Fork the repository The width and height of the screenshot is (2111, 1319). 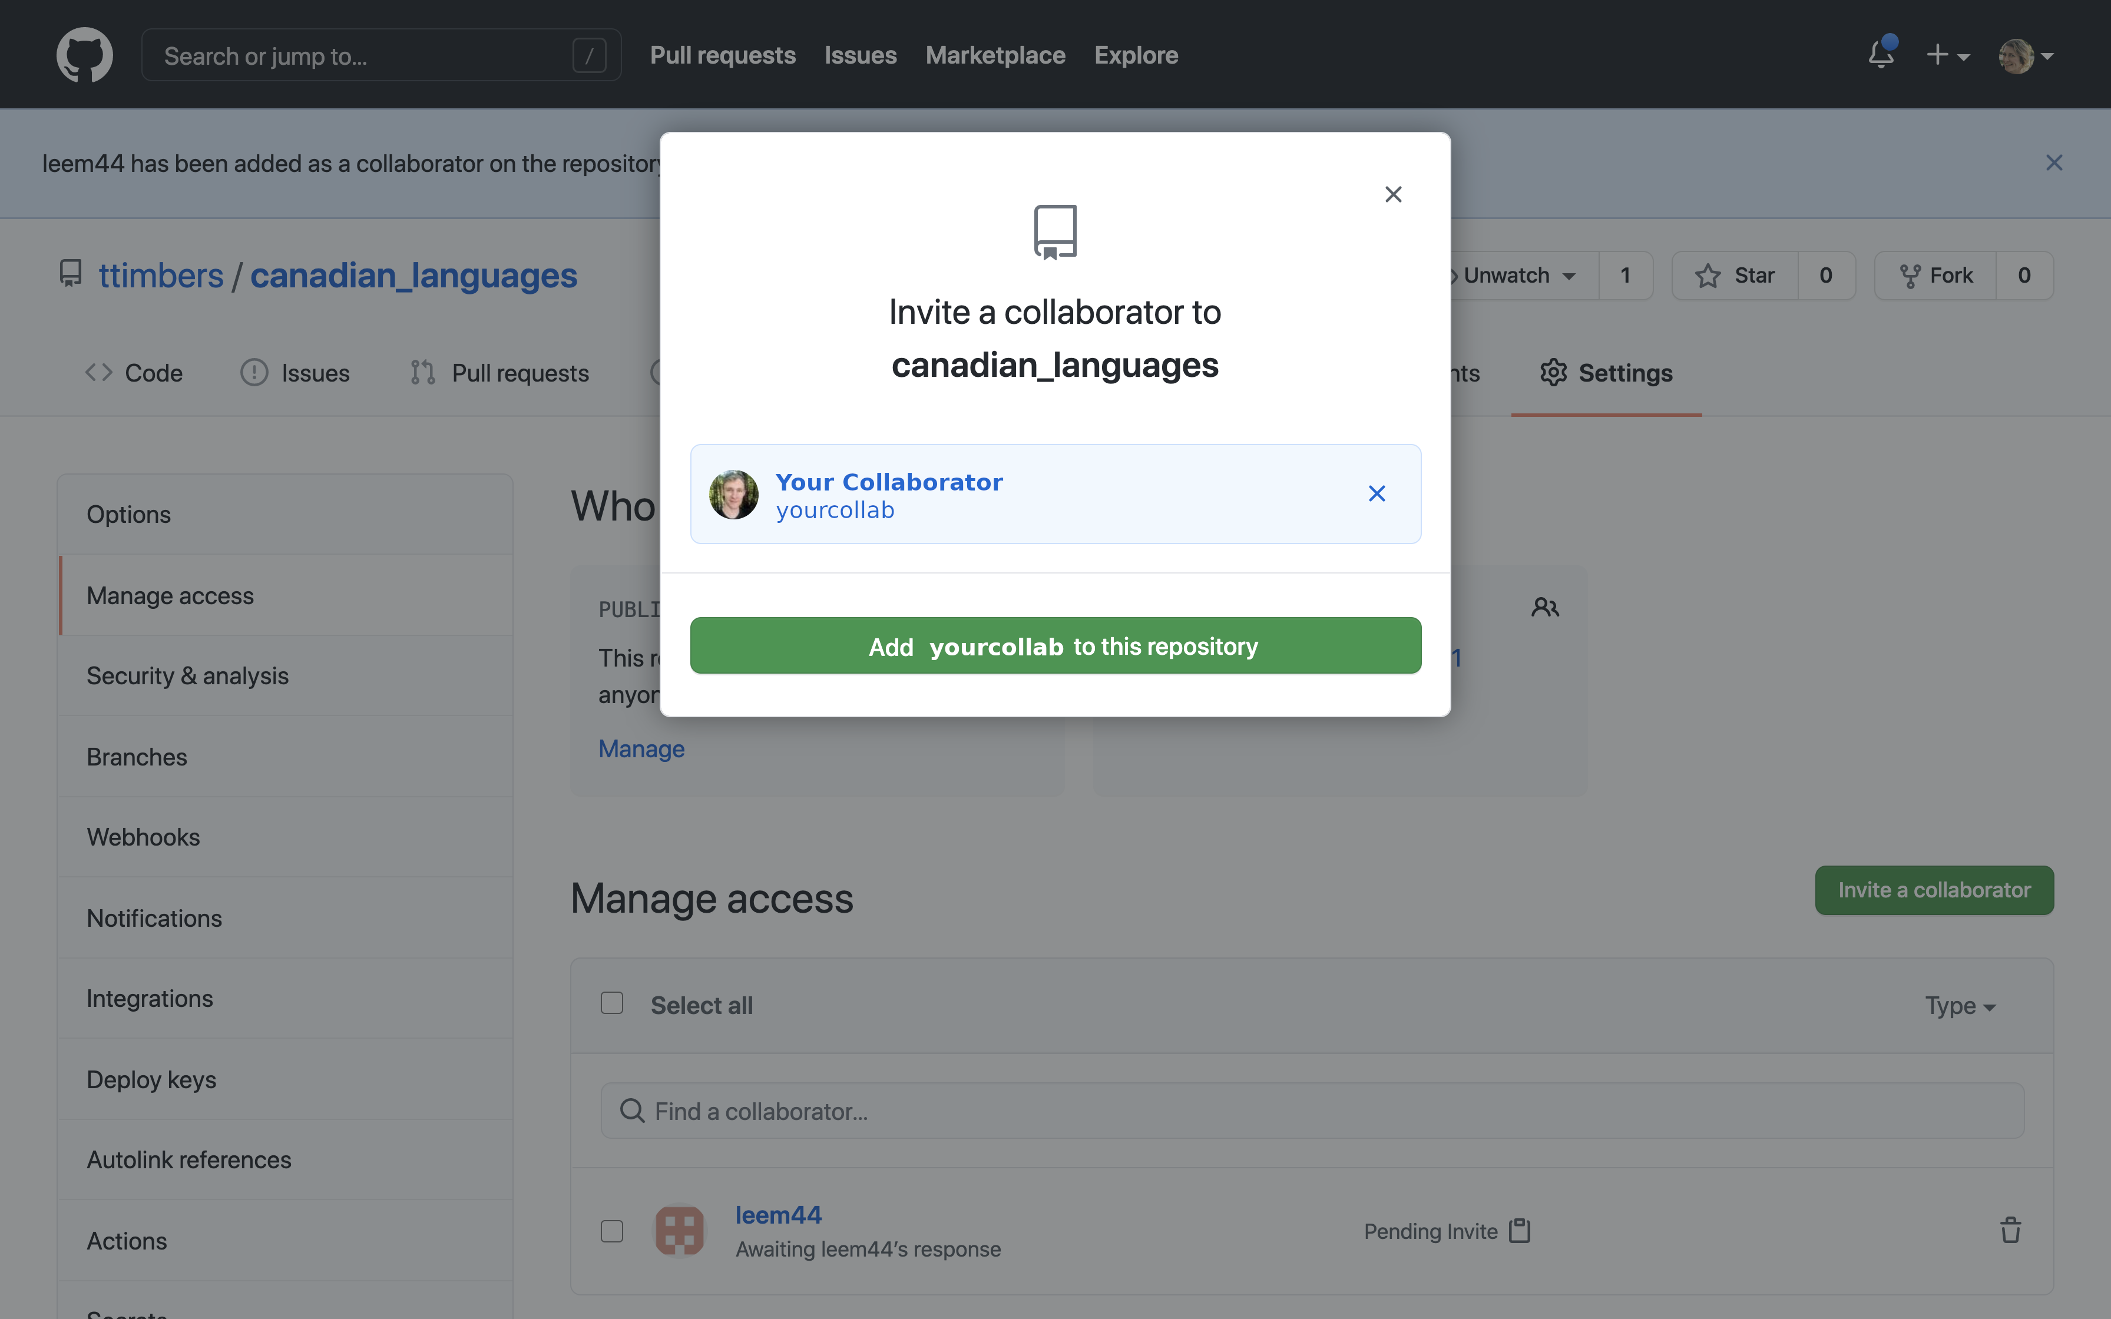[x=1935, y=276]
